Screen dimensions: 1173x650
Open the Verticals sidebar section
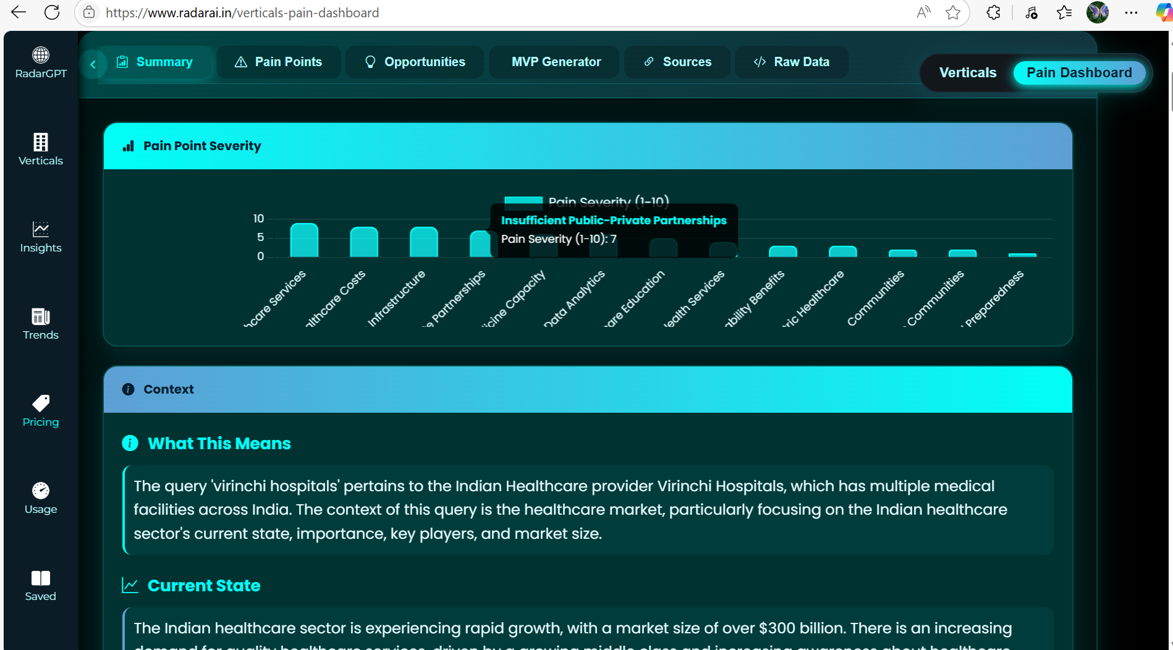[x=41, y=150]
